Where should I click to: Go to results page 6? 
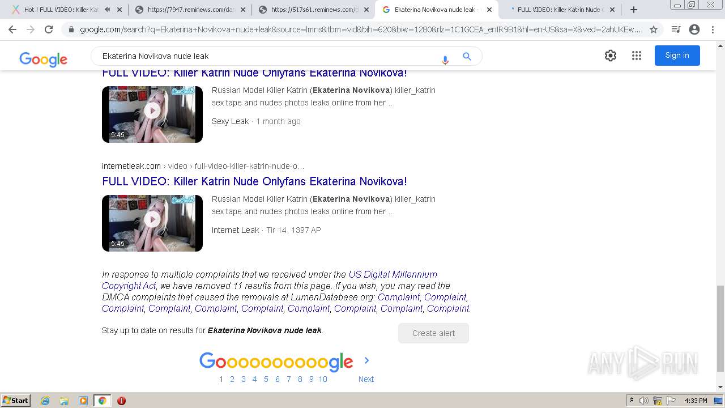tap(278, 379)
